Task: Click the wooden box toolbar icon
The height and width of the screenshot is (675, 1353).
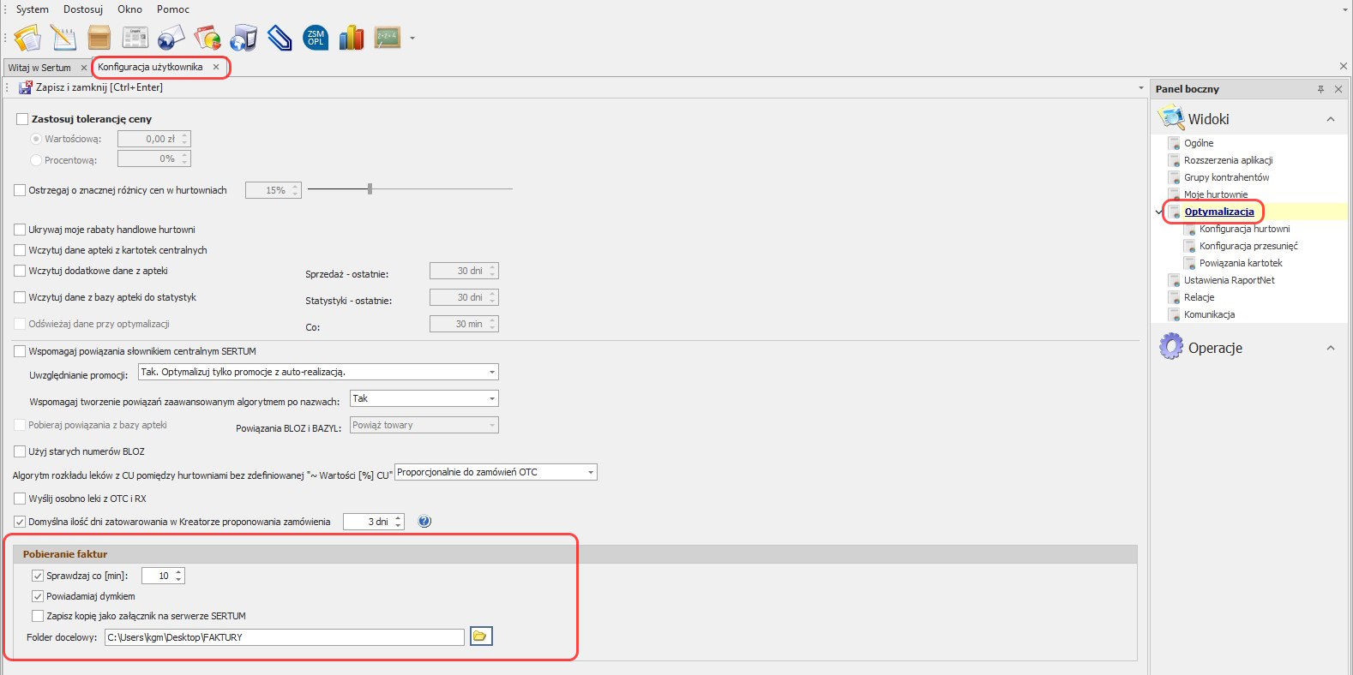Action: coord(99,38)
